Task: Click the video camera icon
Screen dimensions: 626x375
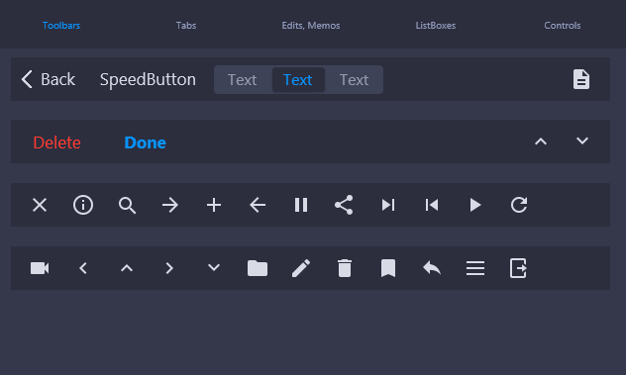Action: click(40, 268)
